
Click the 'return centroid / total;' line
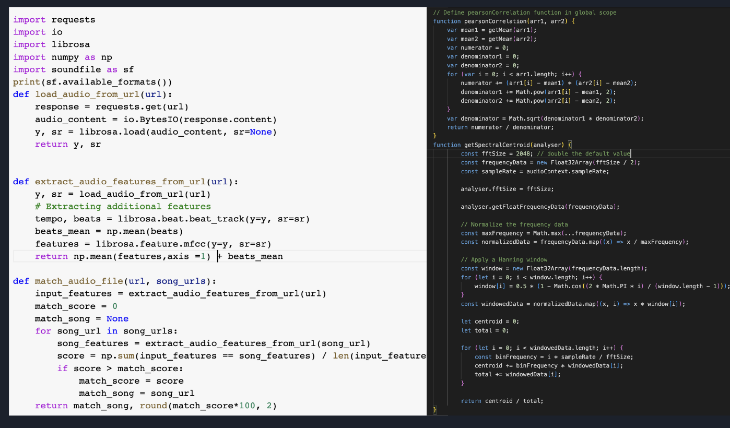click(x=502, y=401)
